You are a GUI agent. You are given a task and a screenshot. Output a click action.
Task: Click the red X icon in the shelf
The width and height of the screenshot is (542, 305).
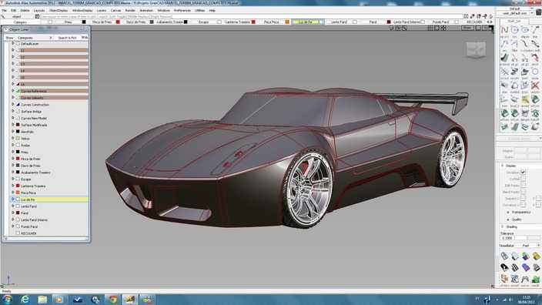(535, 85)
